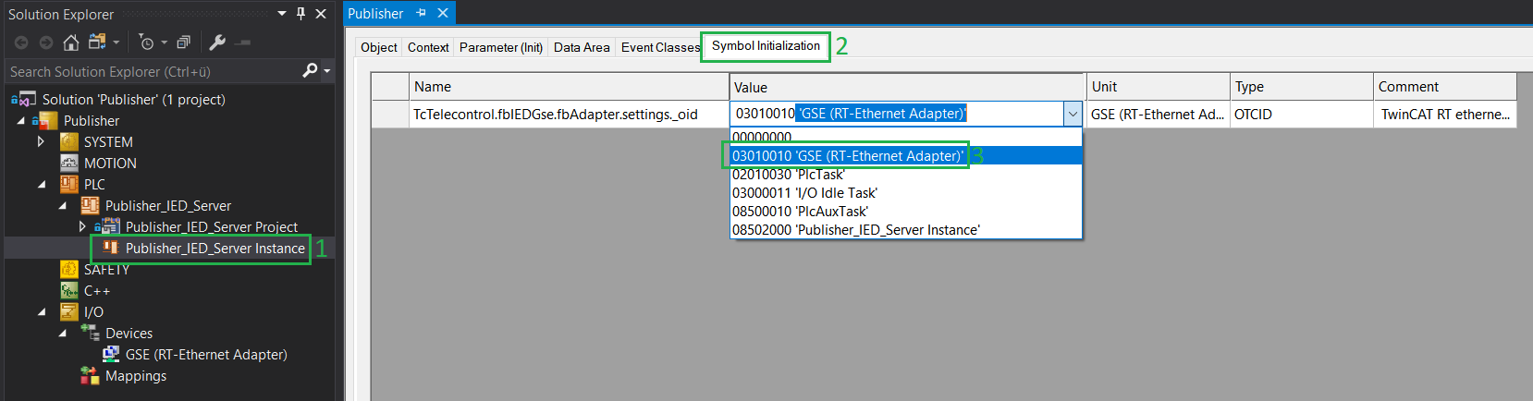Click the Devices node icon
Image resolution: width=1533 pixels, height=401 pixels.
tap(91, 333)
